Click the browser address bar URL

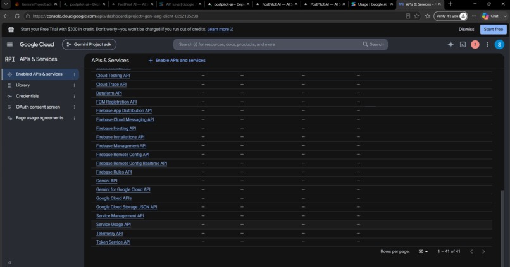pyautogui.click(x=115, y=16)
